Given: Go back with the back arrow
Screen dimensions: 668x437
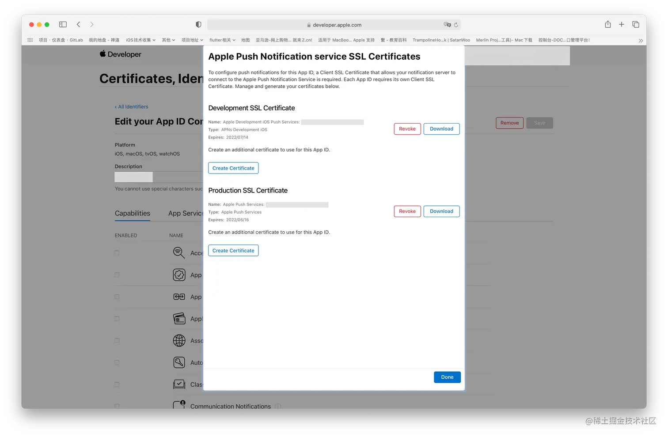Looking at the screenshot, I should [78, 24].
